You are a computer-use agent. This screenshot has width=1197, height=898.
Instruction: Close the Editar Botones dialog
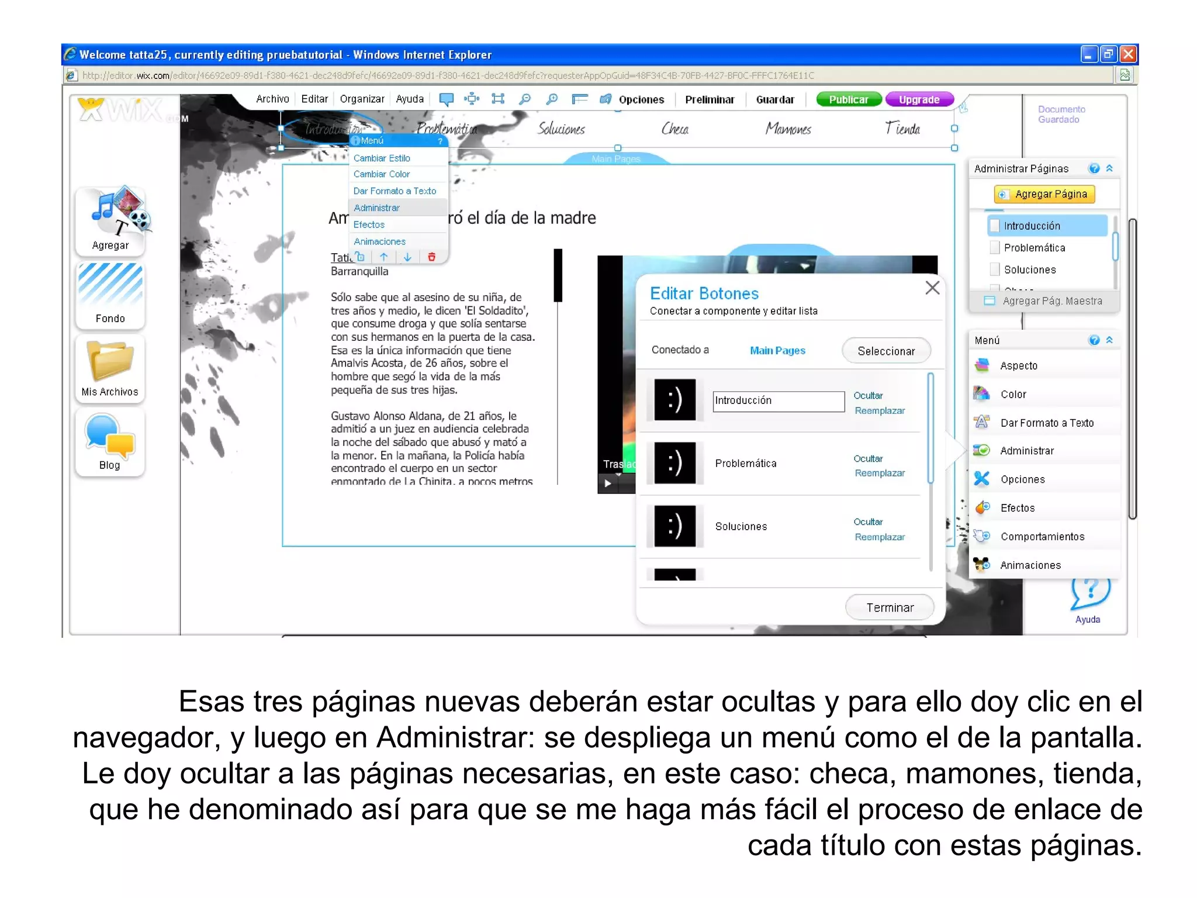tap(932, 288)
